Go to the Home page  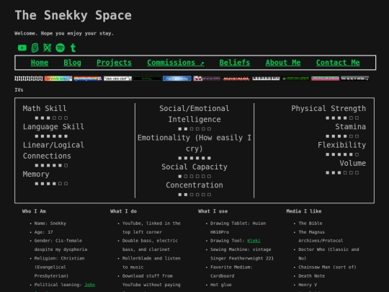40,63
